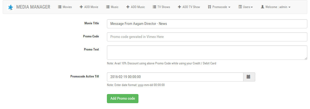
Task: Click the gift icon next to Promocode
Action: point(209,7)
